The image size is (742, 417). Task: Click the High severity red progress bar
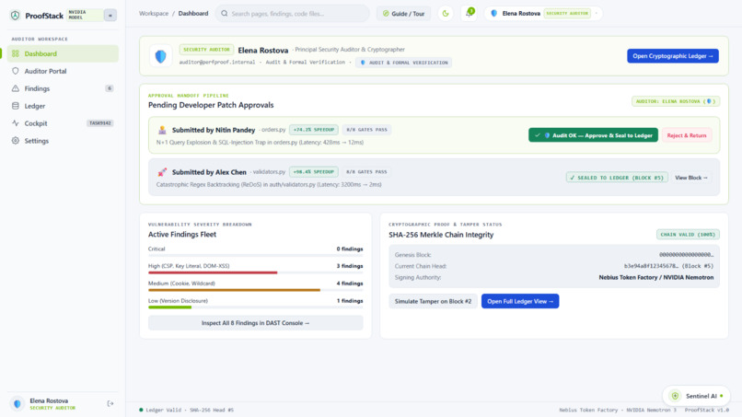(x=213, y=272)
